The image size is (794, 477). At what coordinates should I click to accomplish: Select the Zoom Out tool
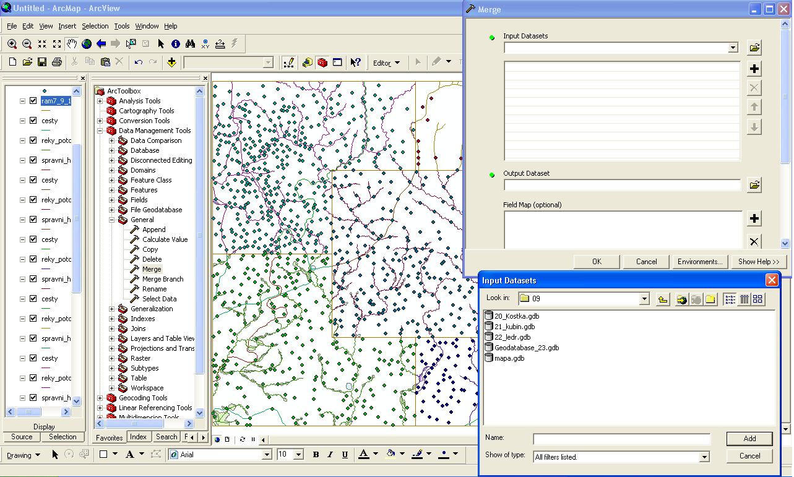(27, 44)
